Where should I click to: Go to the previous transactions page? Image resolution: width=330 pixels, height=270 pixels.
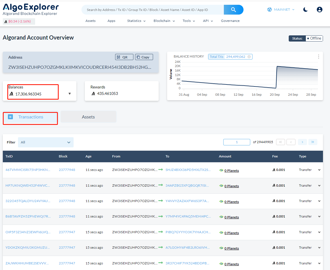point(291,142)
